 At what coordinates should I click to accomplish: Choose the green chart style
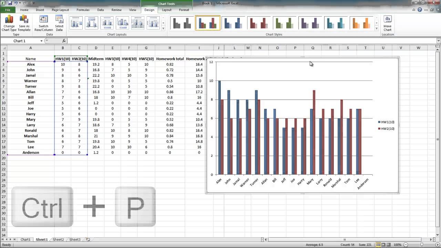(284, 23)
